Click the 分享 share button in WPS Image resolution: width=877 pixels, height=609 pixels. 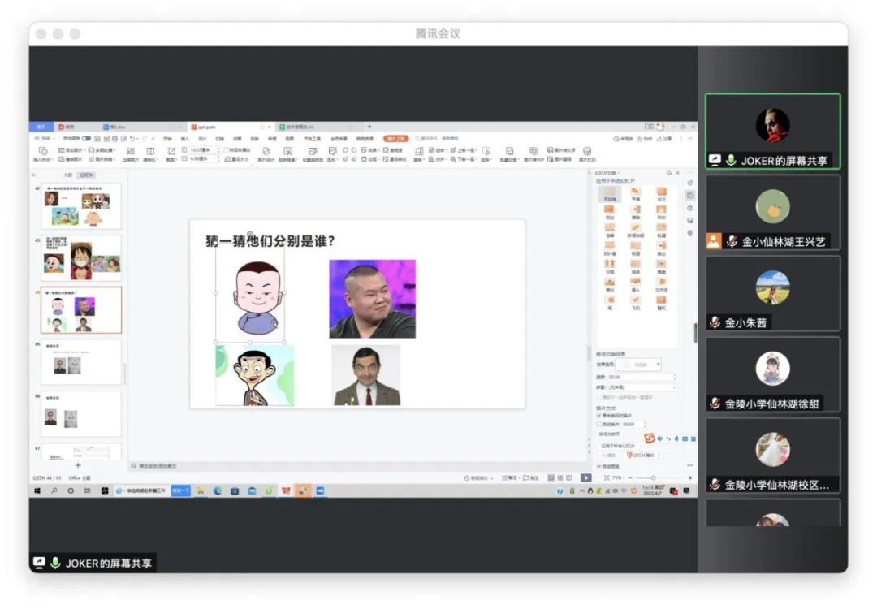664,139
